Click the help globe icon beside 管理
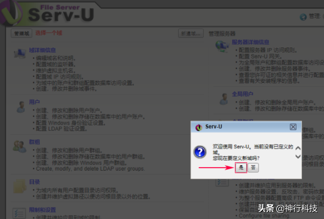The image size is (324, 219). [303, 17]
